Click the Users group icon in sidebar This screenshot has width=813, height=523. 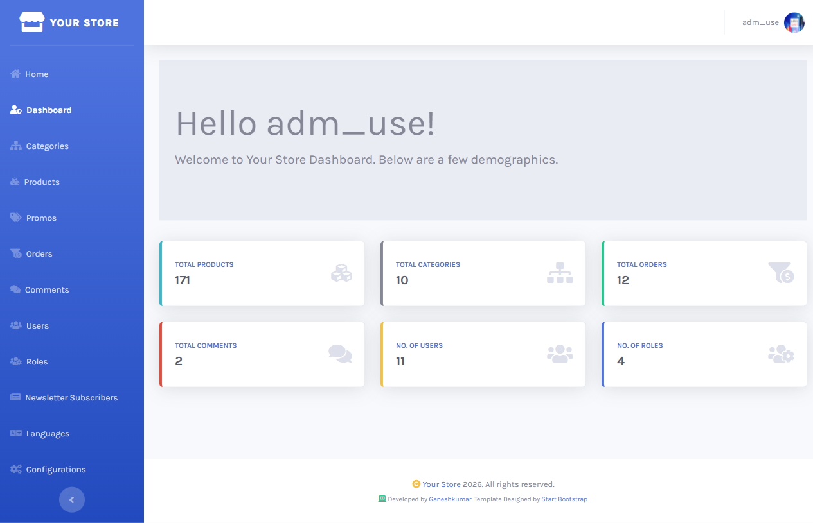pos(16,325)
